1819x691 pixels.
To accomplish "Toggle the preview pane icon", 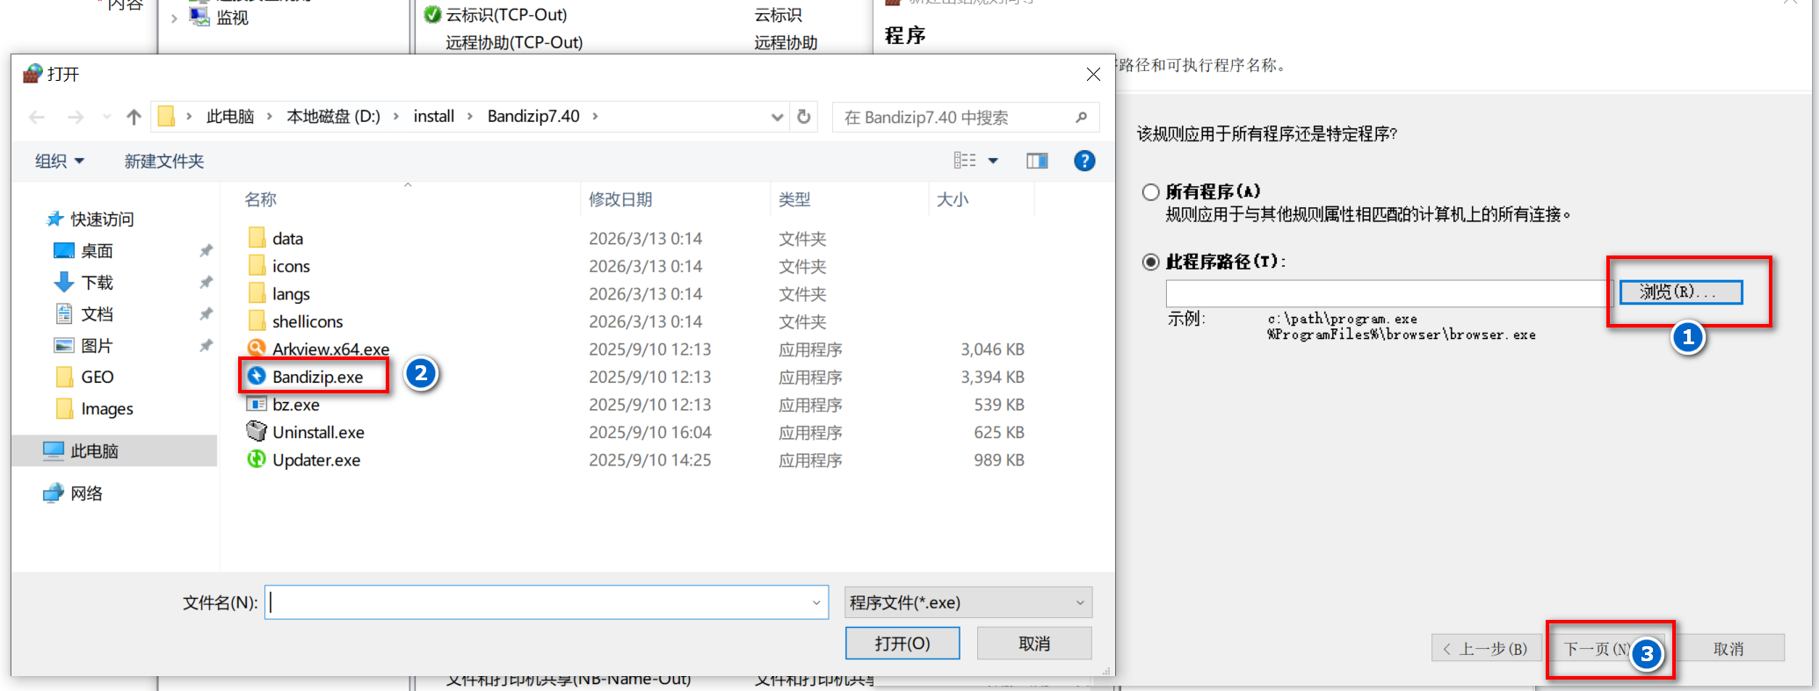I will tap(1037, 161).
